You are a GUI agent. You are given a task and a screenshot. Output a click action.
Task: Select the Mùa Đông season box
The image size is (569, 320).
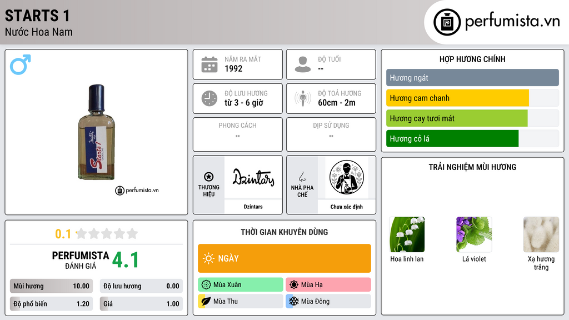[x=328, y=301]
